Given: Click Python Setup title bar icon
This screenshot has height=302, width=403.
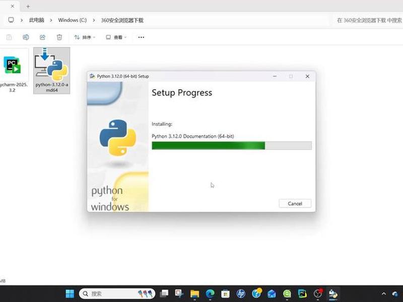Looking at the screenshot, I should (92, 76).
